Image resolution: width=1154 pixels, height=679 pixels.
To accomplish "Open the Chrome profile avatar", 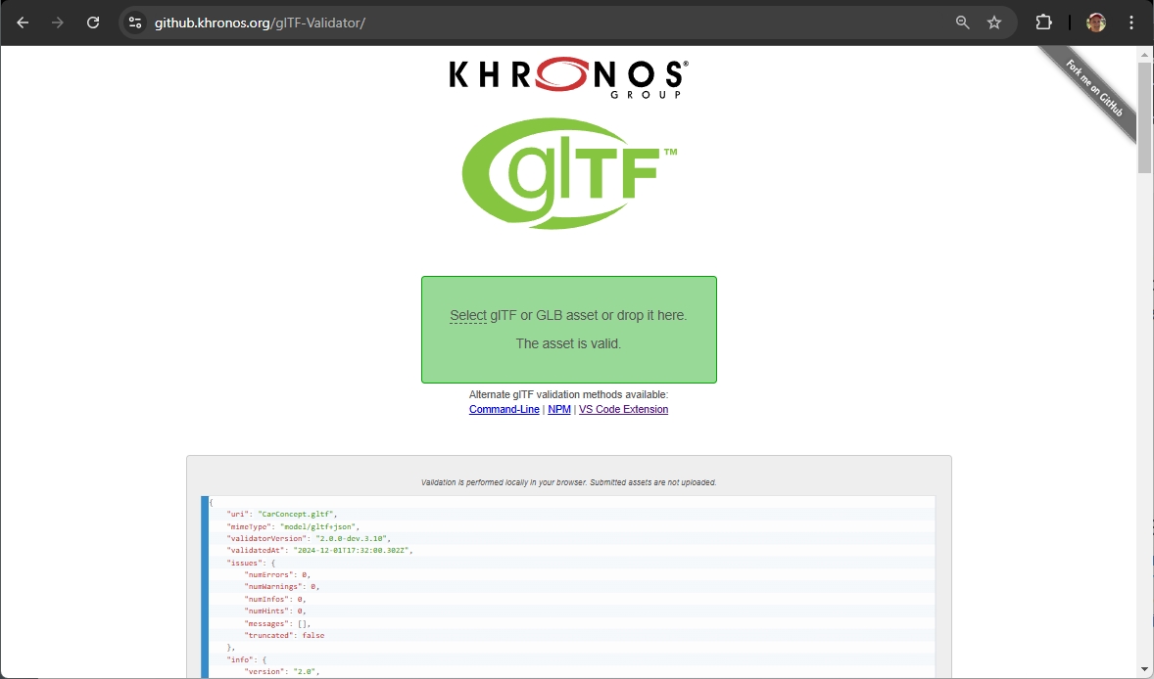I will (1096, 23).
